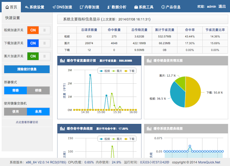
Task: Click the 26874 request count cell
Action: click(x=89, y=43)
